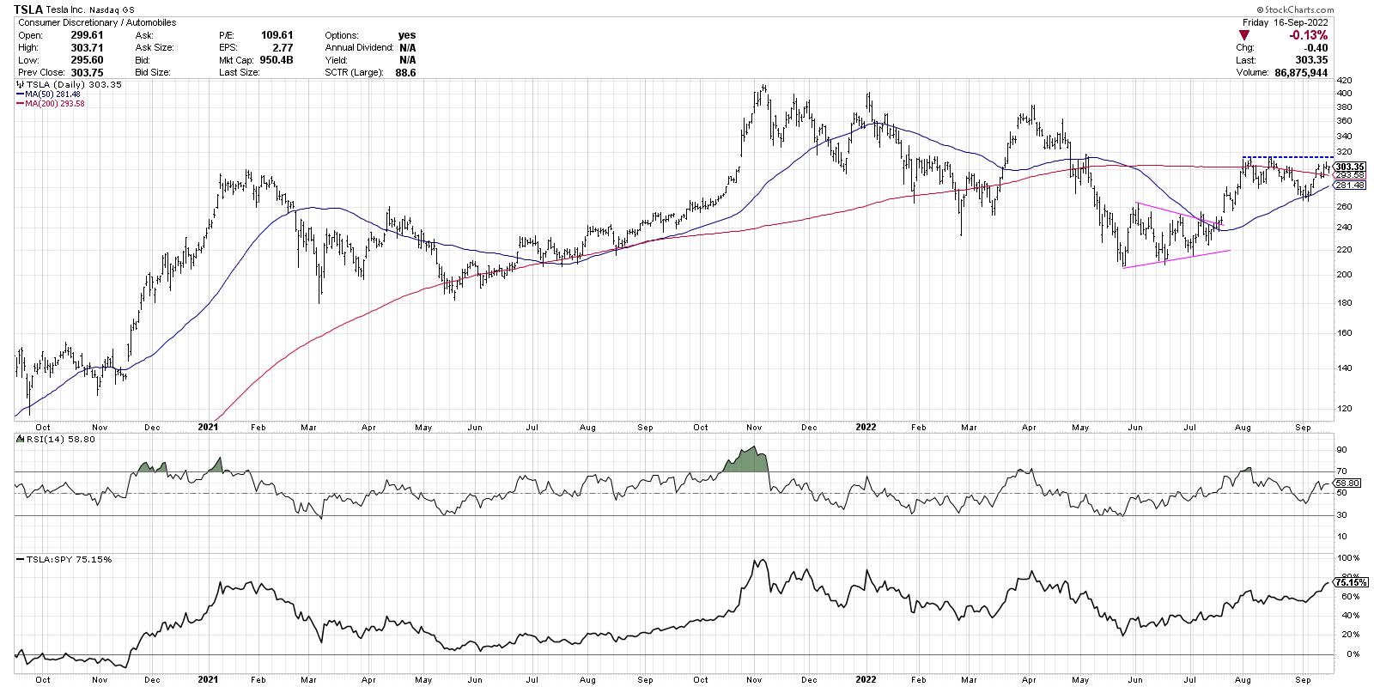Click the bar chart icon beside TSLA (Daily)

coord(21,85)
